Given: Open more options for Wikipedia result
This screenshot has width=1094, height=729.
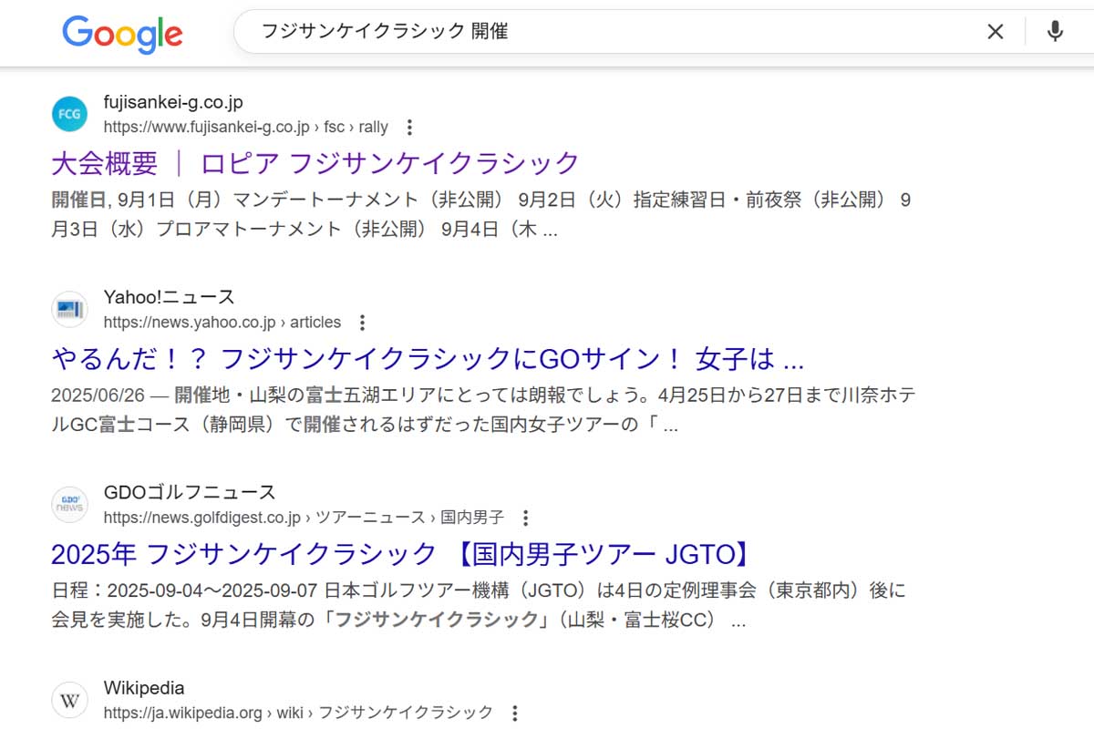Looking at the screenshot, I should coord(514,713).
